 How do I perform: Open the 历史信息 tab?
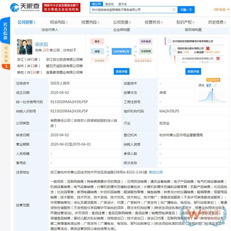(217, 22)
